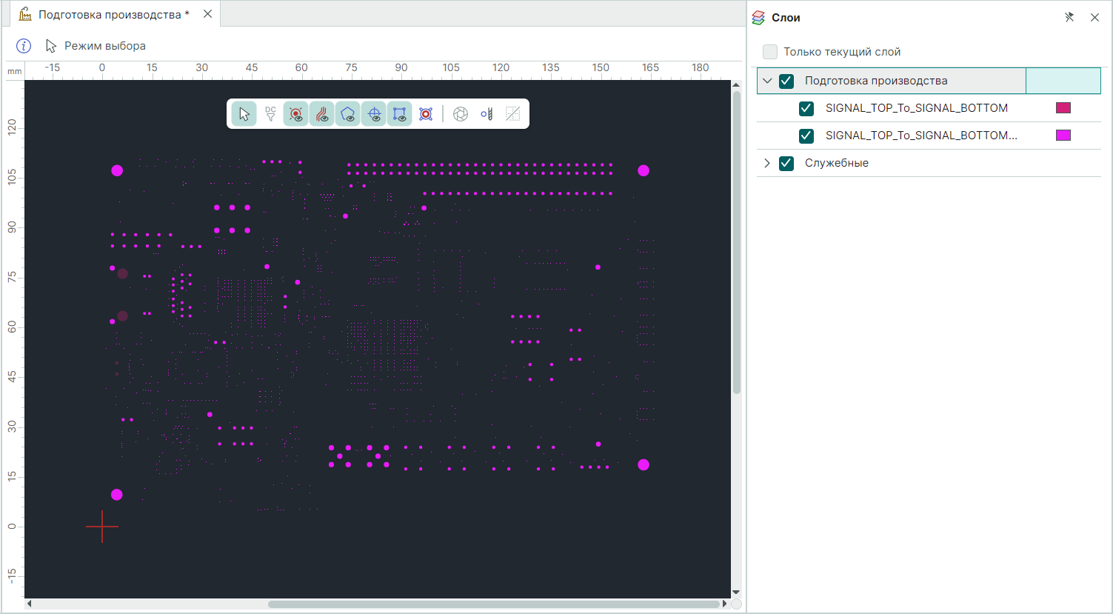1113x614 pixels.
Task: Select the arrow pointer tool in floating toolbar
Action: [244, 114]
